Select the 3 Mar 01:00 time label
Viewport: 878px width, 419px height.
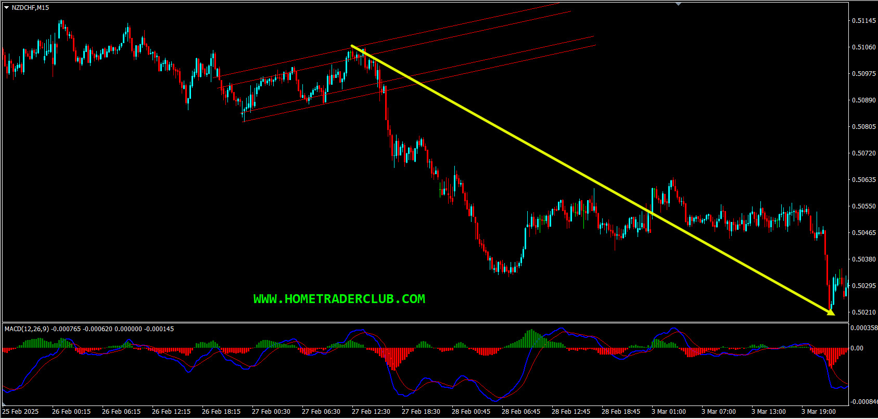[669, 412]
